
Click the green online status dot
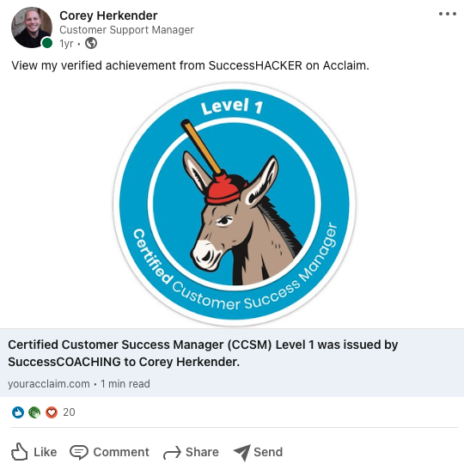coord(47,43)
